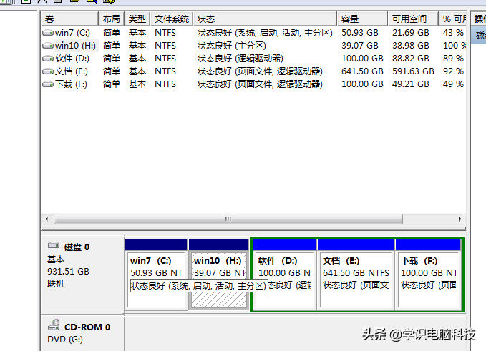This screenshot has height=351, width=486.
Task: Click the 简单 layout cell in 文档 (E:) row
Action: tap(112, 71)
